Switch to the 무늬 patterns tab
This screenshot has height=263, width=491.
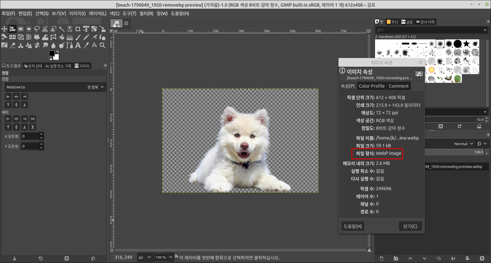pos(392,22)
